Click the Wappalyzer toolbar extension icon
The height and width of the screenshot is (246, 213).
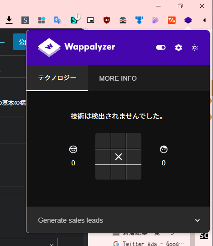188,20
